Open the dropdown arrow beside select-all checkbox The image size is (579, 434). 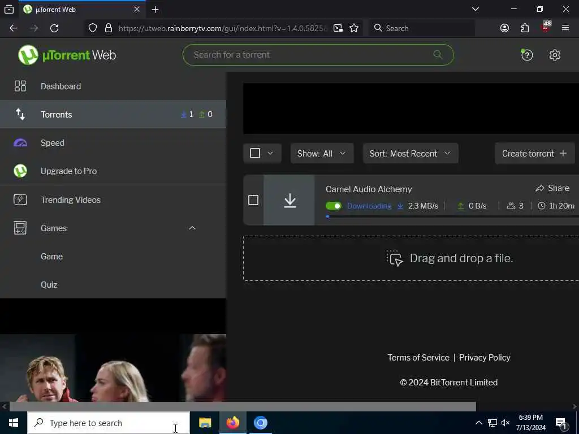270,153
